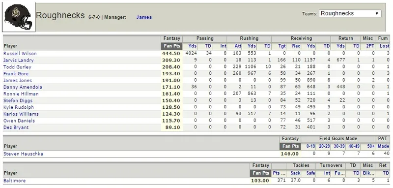The width and height of the screenshot is (393, 188).
Task: Sort kickers by 40-49 field goals header
Action: click(354, 146)
